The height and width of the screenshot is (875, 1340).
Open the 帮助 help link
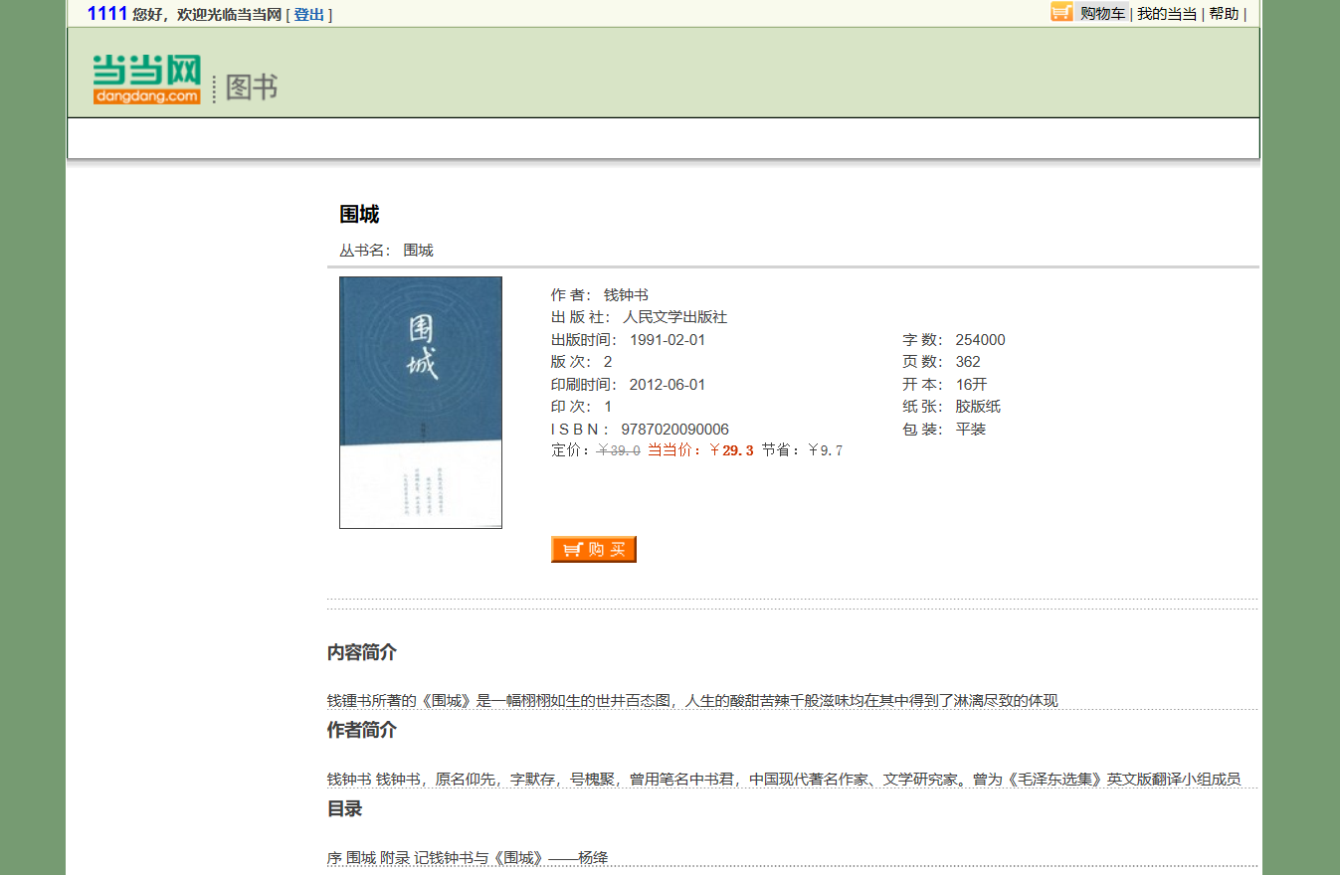1224,14
